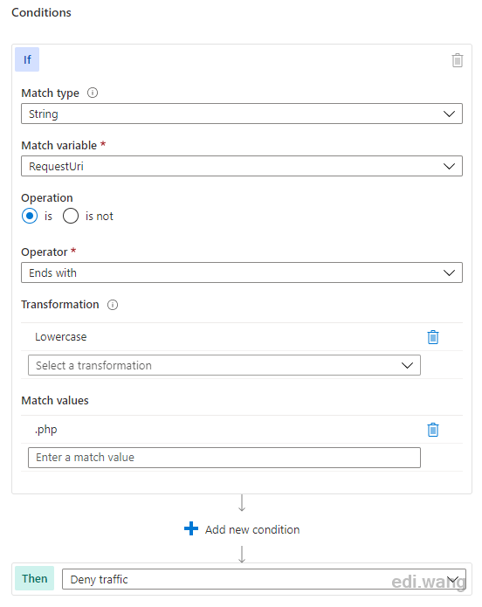This screenshot has height=607, width=482.
Task: Click 'Add new condition' link
Action: [252, 529]
